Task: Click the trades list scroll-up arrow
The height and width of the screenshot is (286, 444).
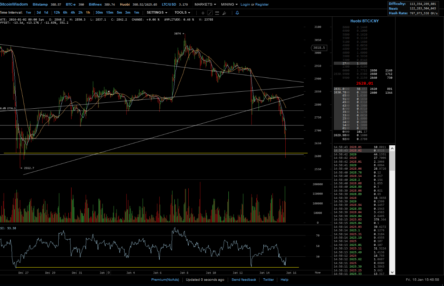Action: (392, 148)
